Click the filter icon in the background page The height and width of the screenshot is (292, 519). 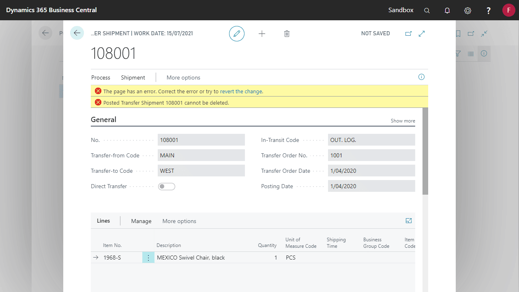[458, 54]
